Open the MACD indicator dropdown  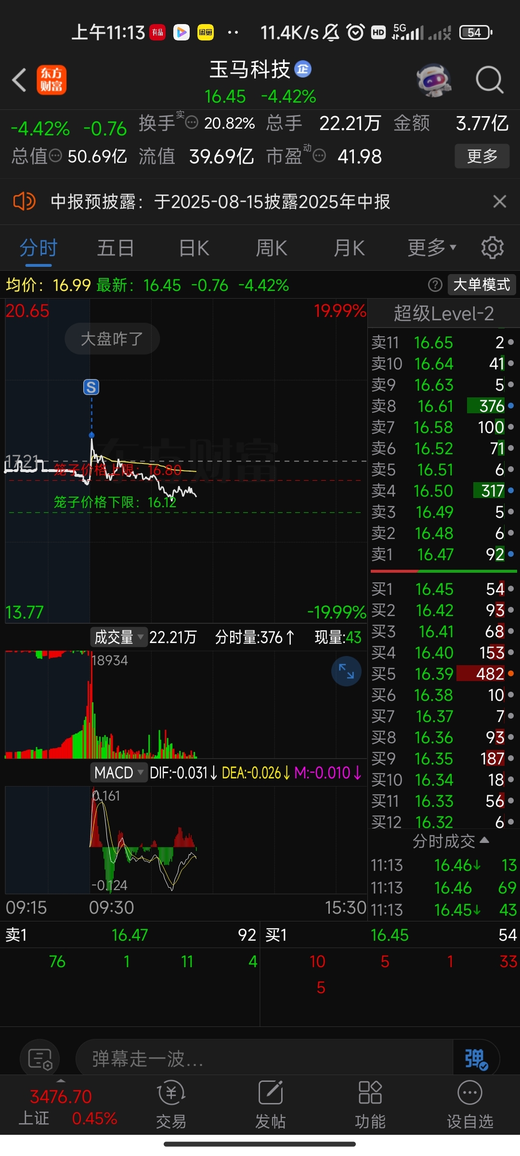[x=119, y=773]
